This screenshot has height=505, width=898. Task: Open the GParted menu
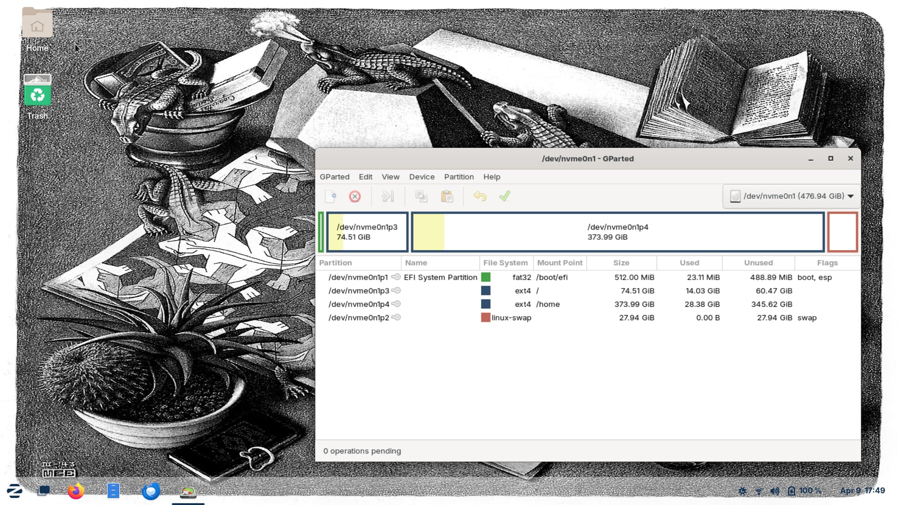tap(334, 177)
